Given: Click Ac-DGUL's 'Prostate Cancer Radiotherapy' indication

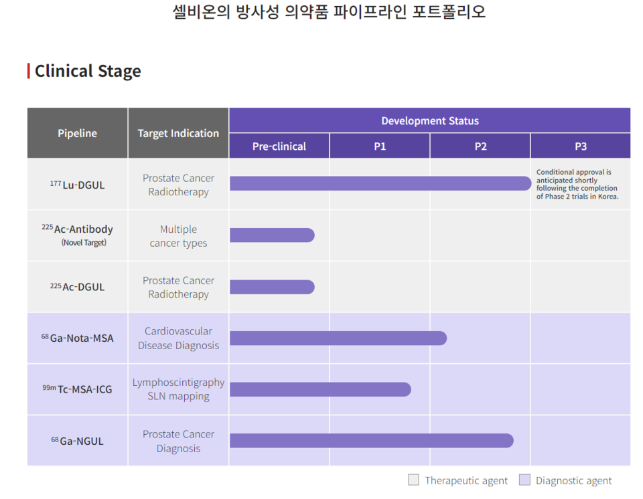Looking at the screenshot, I should point(178,287).
